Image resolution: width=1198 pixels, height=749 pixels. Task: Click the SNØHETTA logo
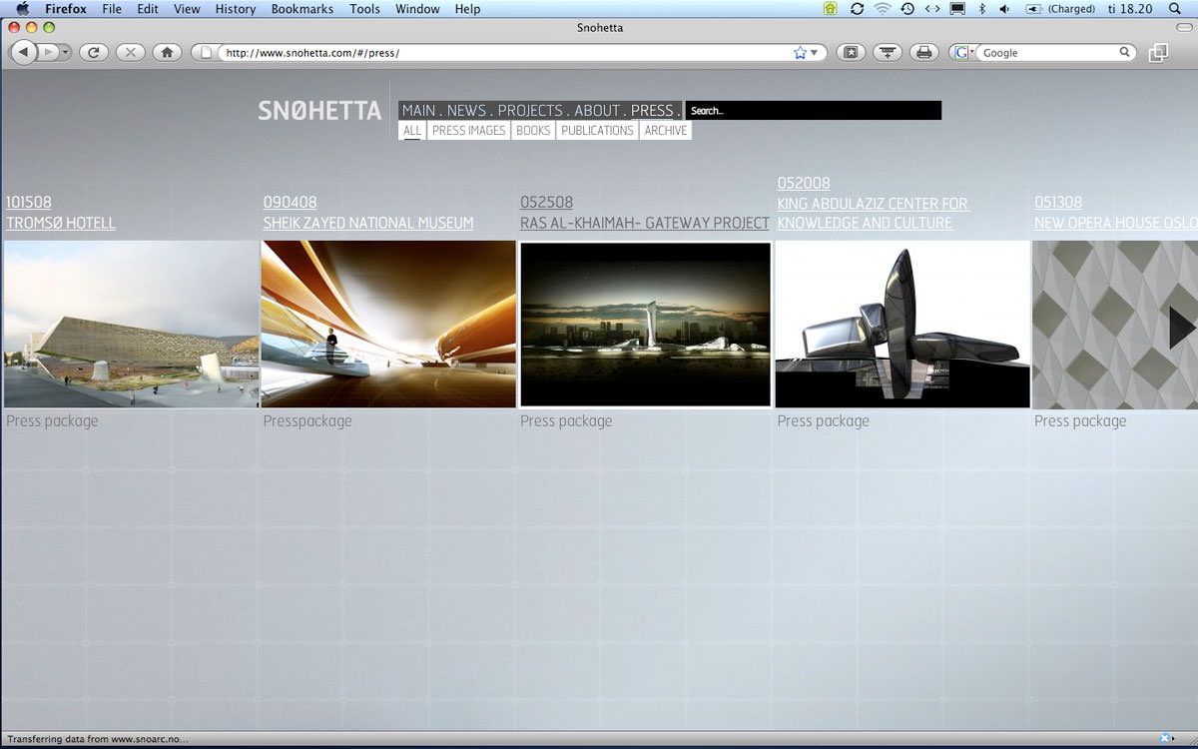[319, 111]
